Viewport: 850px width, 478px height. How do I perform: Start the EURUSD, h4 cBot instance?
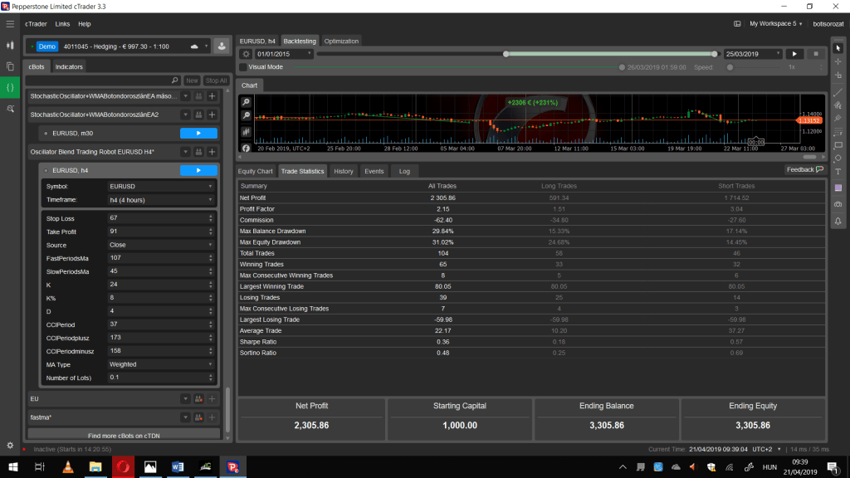tap(198, 170)
